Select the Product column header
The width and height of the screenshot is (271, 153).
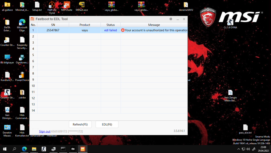pos(85,25)
